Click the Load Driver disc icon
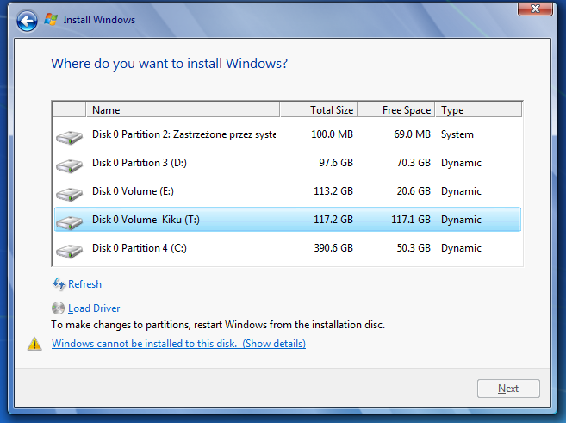This screenshot has height=423, width=566. click(58, 308)
